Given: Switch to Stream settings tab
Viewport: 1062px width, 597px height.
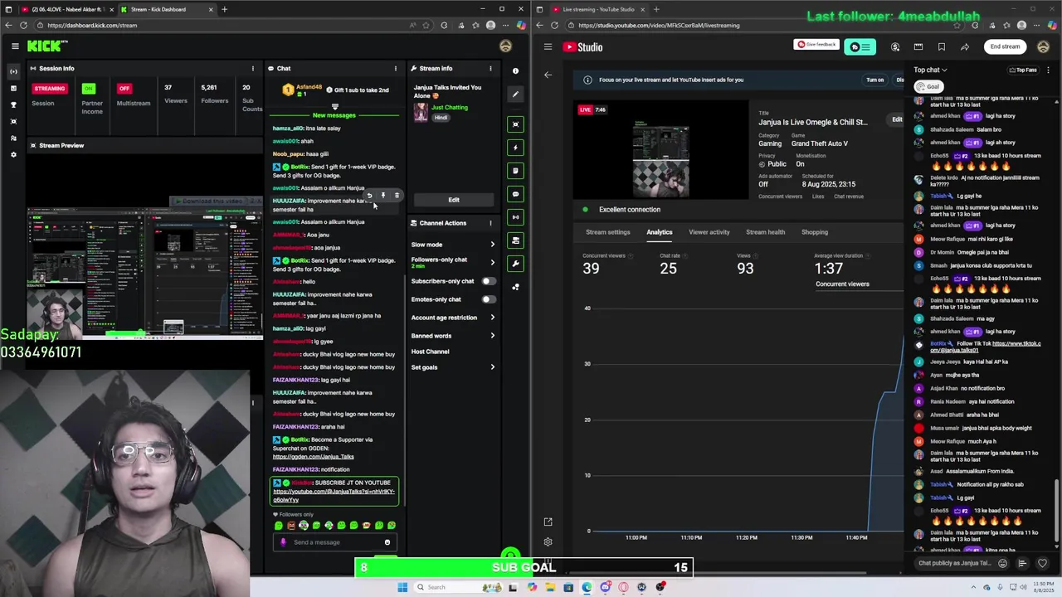Looking at the screenshot, I should pyautogui.click(x=607, y=232).
